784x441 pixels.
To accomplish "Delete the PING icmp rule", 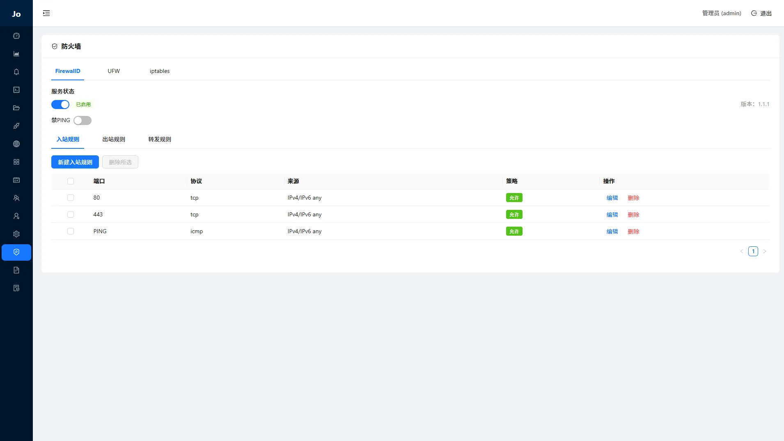I will 633,232.
